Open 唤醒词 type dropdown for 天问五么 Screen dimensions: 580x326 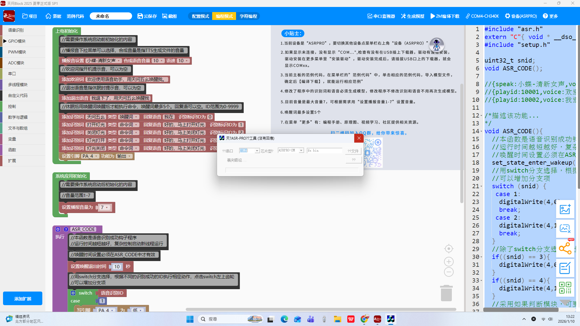[129, 117]
